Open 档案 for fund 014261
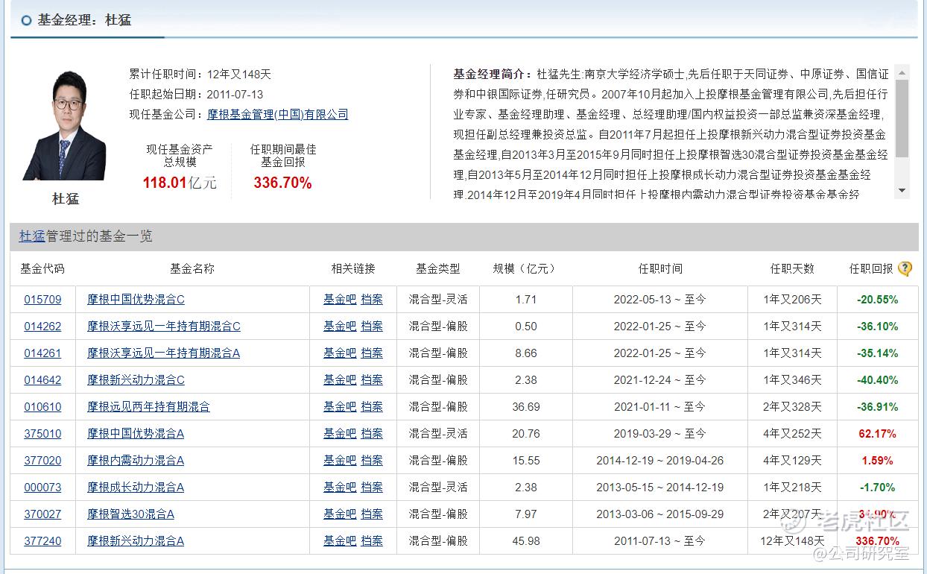 tap(372, 353)
